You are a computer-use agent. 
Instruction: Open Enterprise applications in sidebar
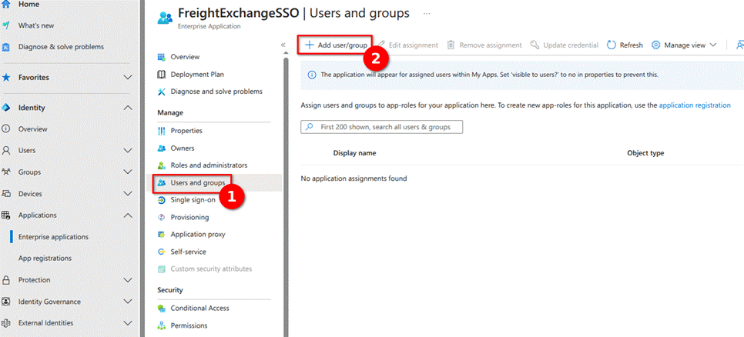coord(53,237)
